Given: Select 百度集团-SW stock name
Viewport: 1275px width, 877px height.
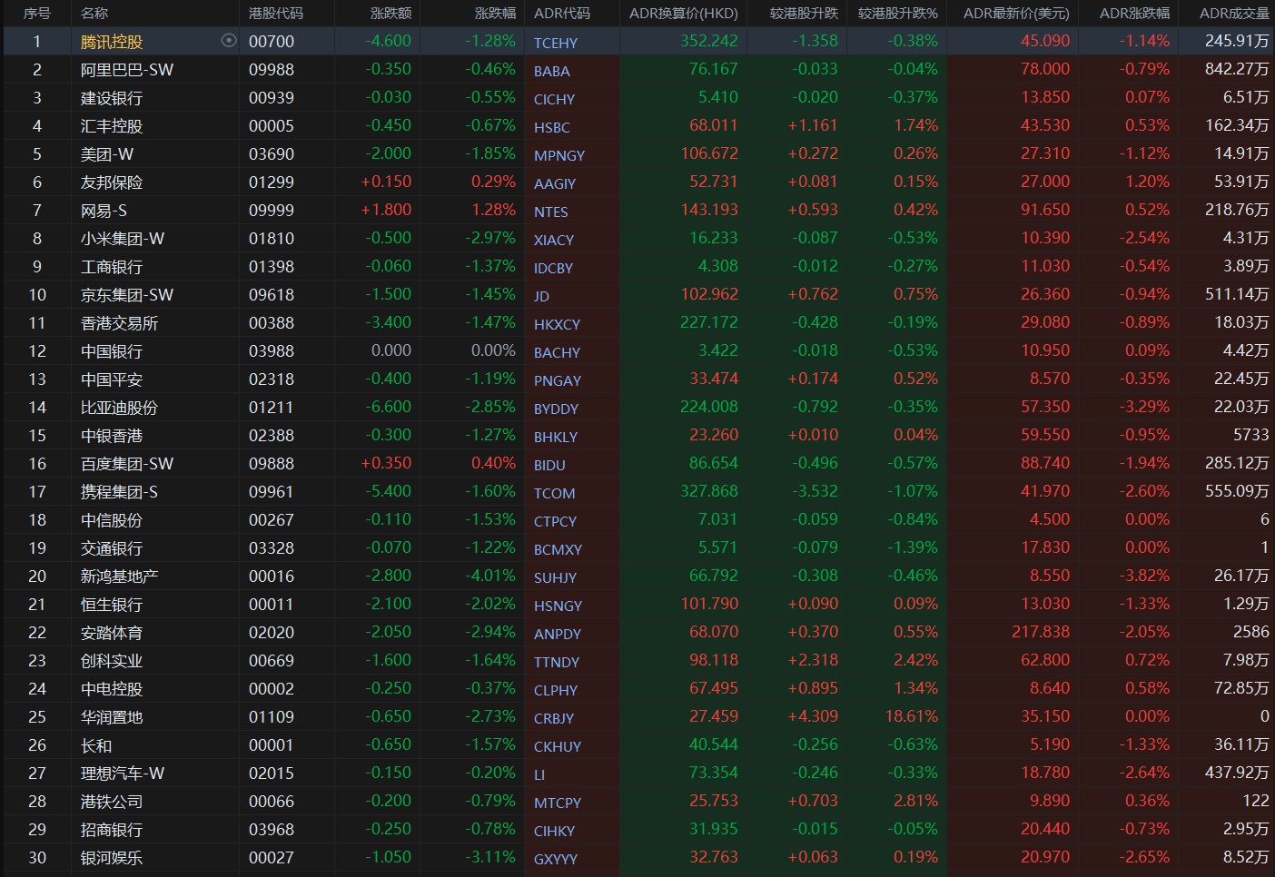Looking at the screenshot, I should (x=127, y=464).
